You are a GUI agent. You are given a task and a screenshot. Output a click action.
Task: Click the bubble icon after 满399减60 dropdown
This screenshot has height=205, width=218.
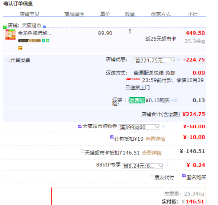[163, 126]
